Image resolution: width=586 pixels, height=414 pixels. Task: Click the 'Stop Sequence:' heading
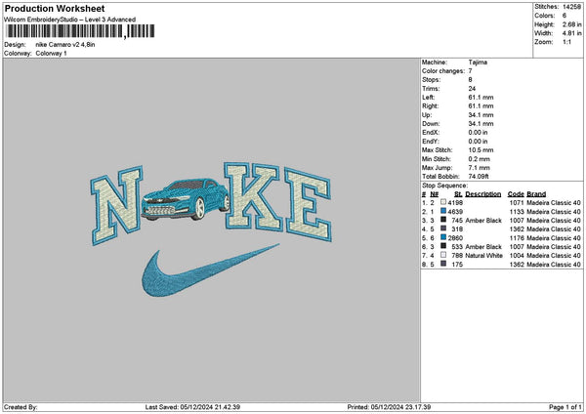coord(444,186)
